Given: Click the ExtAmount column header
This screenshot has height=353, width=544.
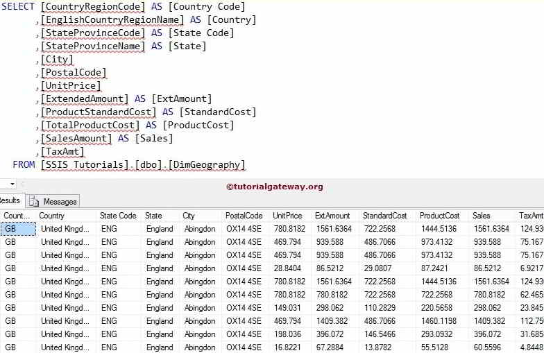Looking at the screenshot, I should [x=332, y=216].
